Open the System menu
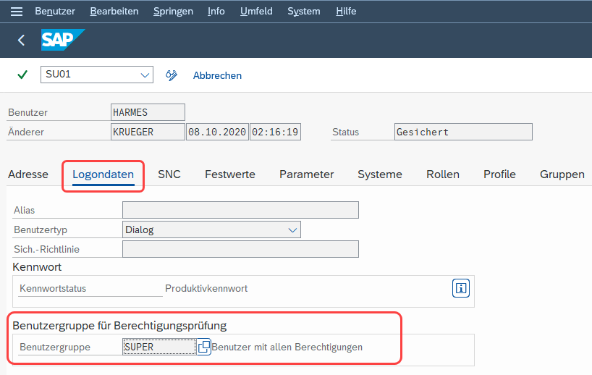This screenshot has width=592, height=375. (x=303, y=12)
